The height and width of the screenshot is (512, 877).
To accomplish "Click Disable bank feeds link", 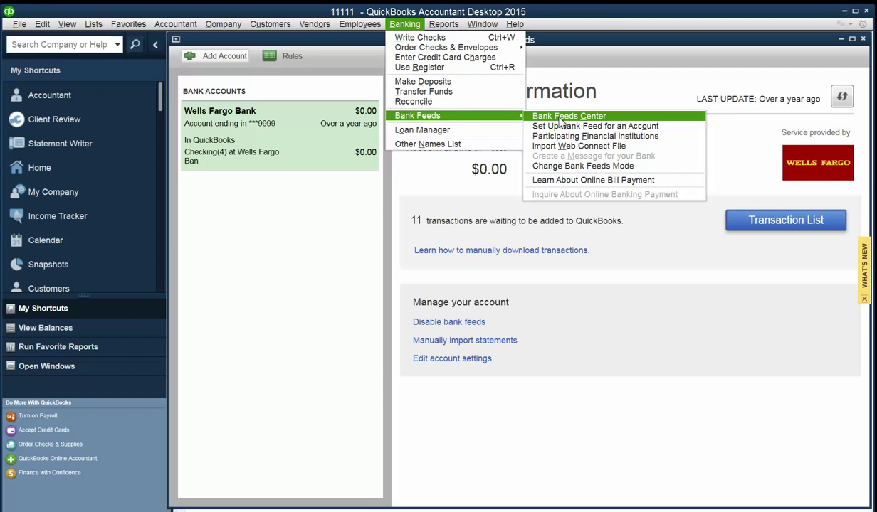I will coord(449,322).
